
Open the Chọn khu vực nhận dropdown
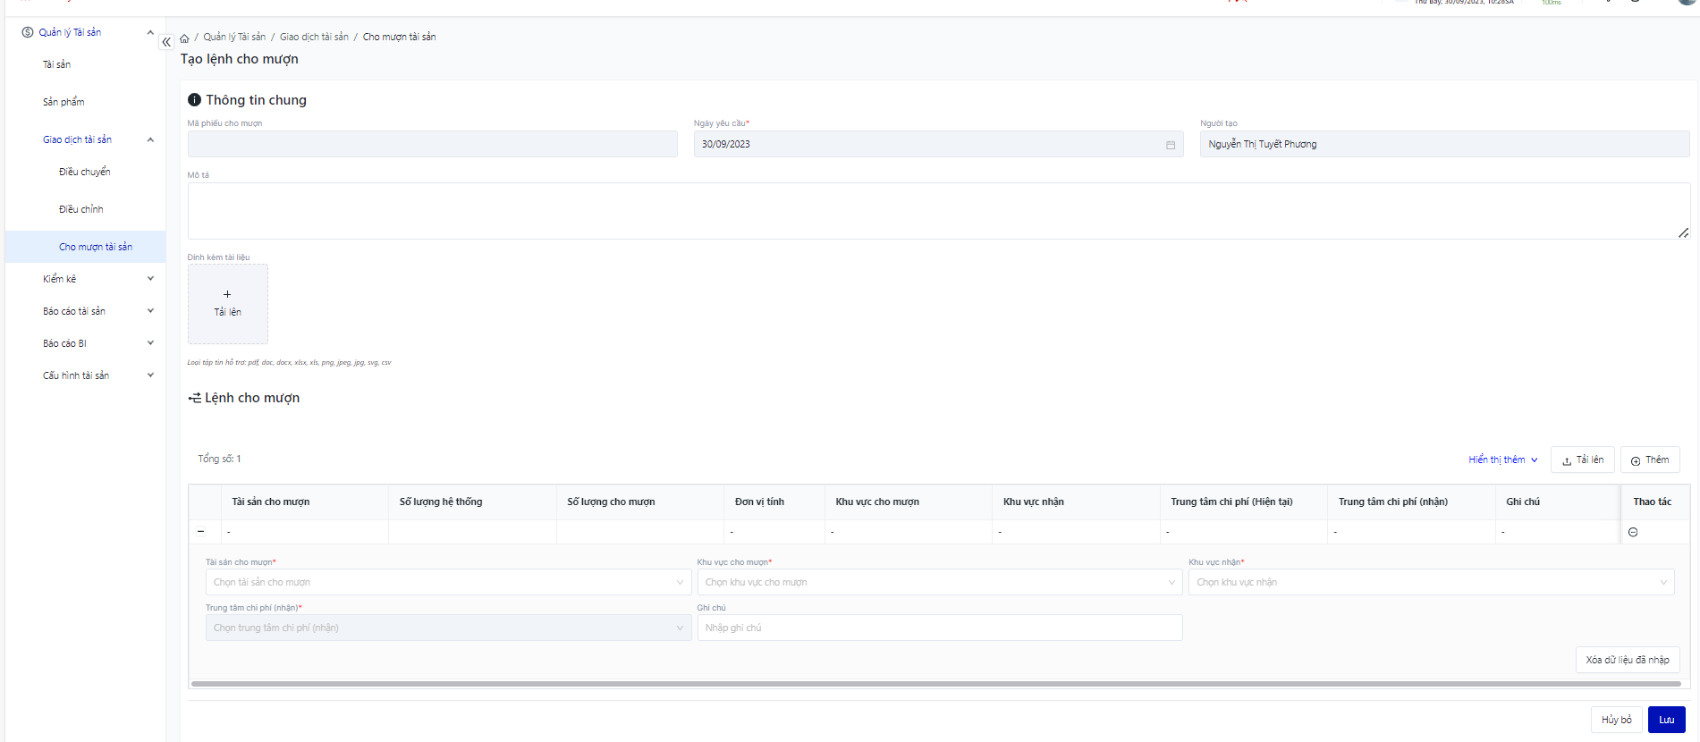click(x=1430, y=583)
